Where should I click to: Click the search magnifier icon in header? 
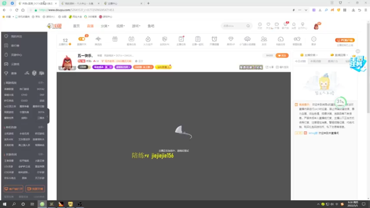pos(248,26)
